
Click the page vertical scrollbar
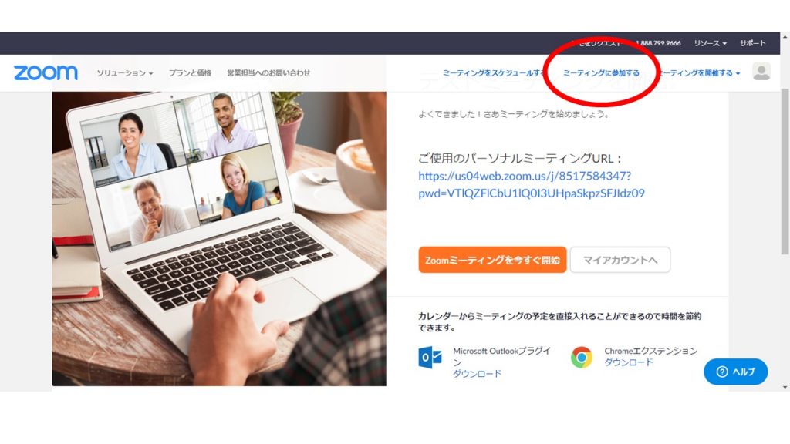(785, 171)
